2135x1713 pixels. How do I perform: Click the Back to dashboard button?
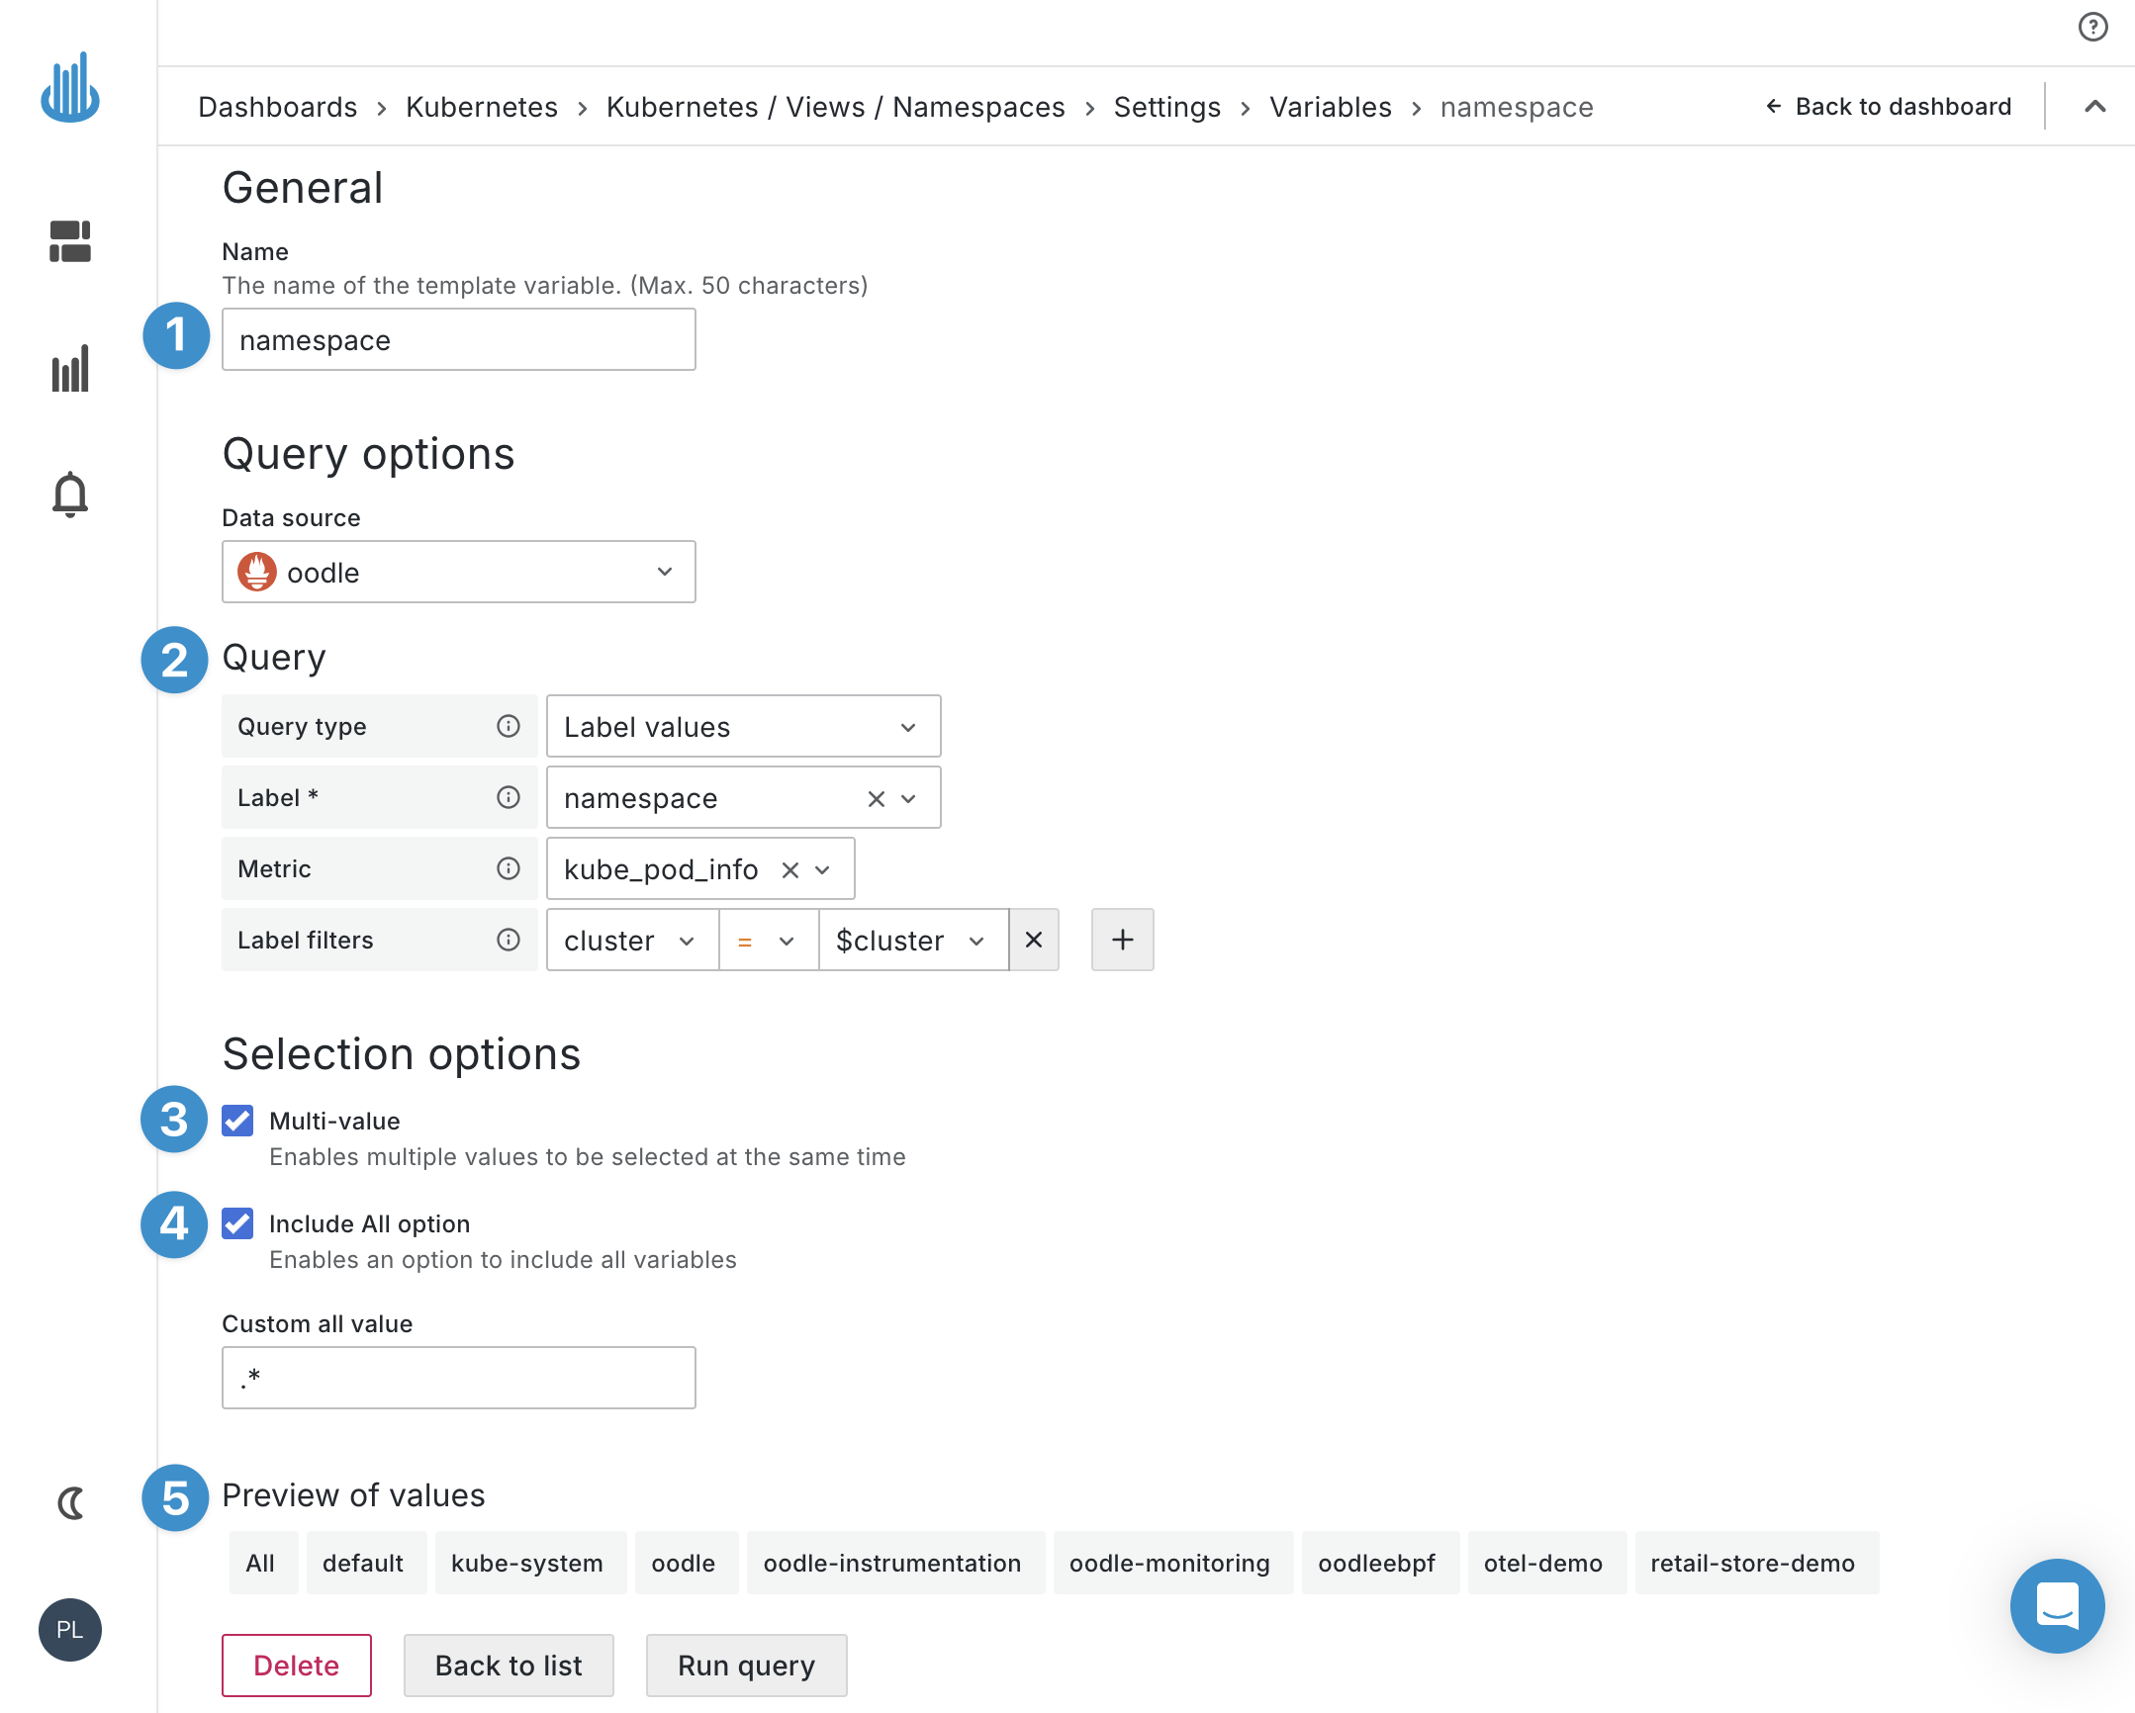1889,105
